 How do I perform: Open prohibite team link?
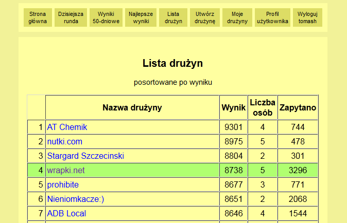63,184
